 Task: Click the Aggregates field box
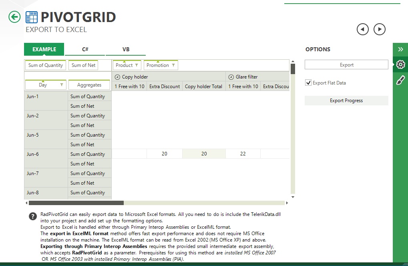point(89,85)
